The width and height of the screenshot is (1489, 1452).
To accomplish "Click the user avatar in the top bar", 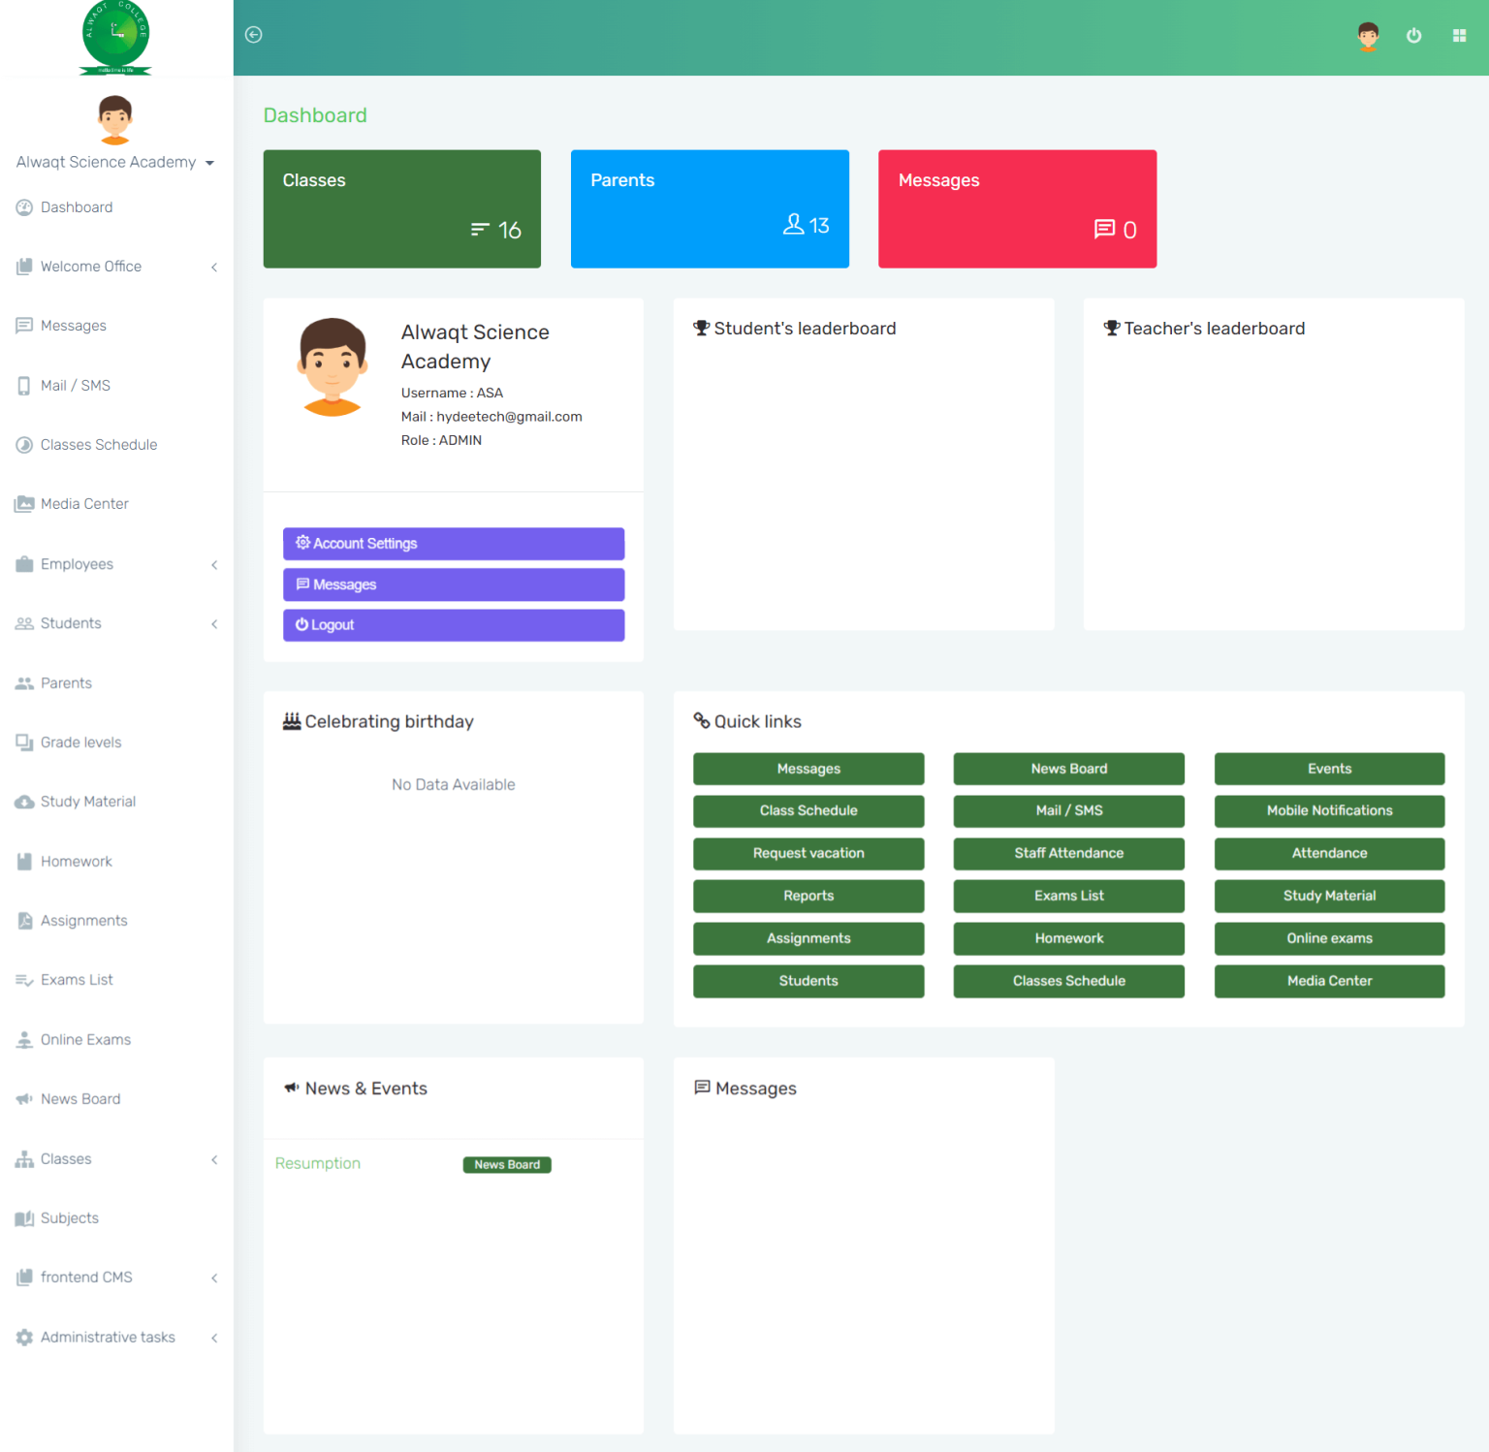I will [x=1367, y=36].
